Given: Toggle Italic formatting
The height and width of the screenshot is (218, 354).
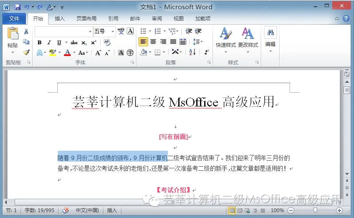Looking at the screenshot, I should (49, 43).
